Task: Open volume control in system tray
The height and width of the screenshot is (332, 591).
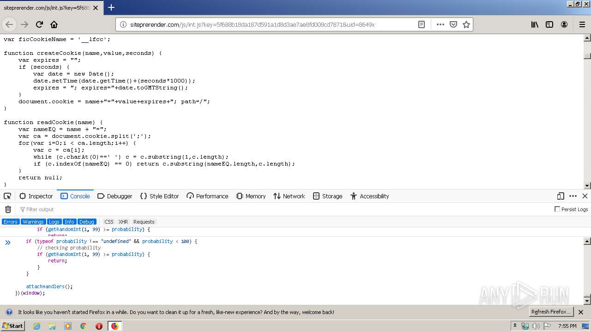Action: [x=536, y=326]
